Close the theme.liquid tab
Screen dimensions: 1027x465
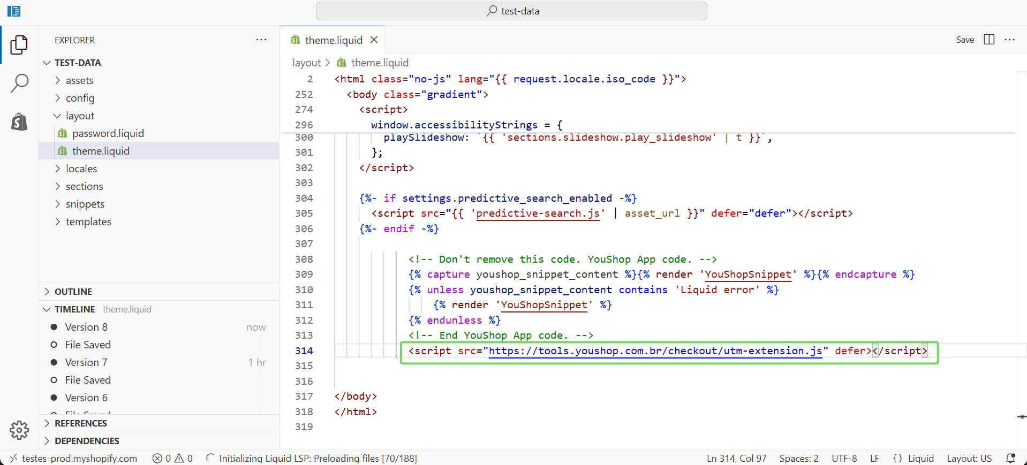coord(374,40)
